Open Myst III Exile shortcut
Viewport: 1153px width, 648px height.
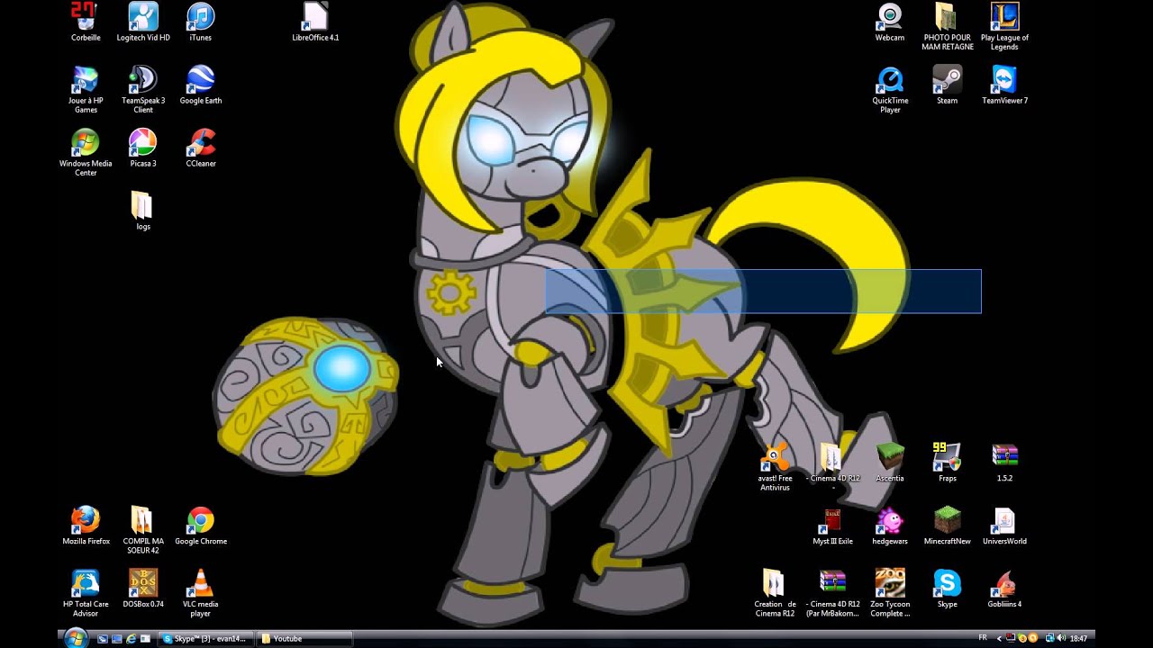coord(831,526)
